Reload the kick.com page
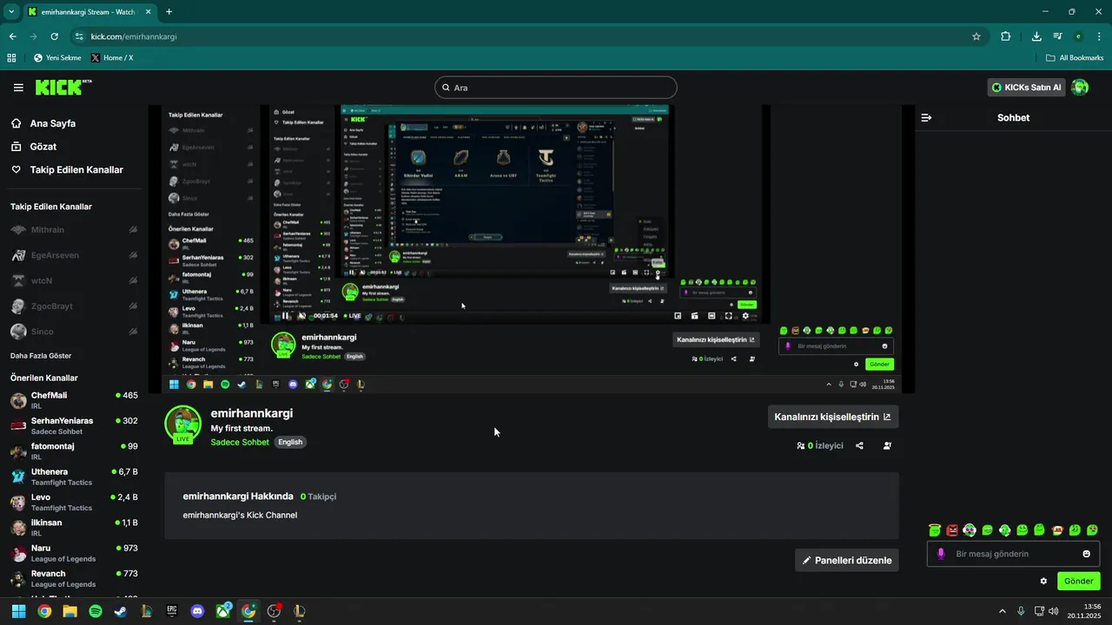The image size is (1112, 625). pyautogui.click(x=55, y=36)
